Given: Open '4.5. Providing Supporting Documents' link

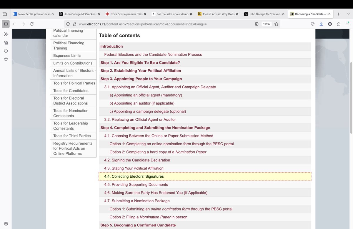Looking at the screenshot, I should click(x=136, y=185).
